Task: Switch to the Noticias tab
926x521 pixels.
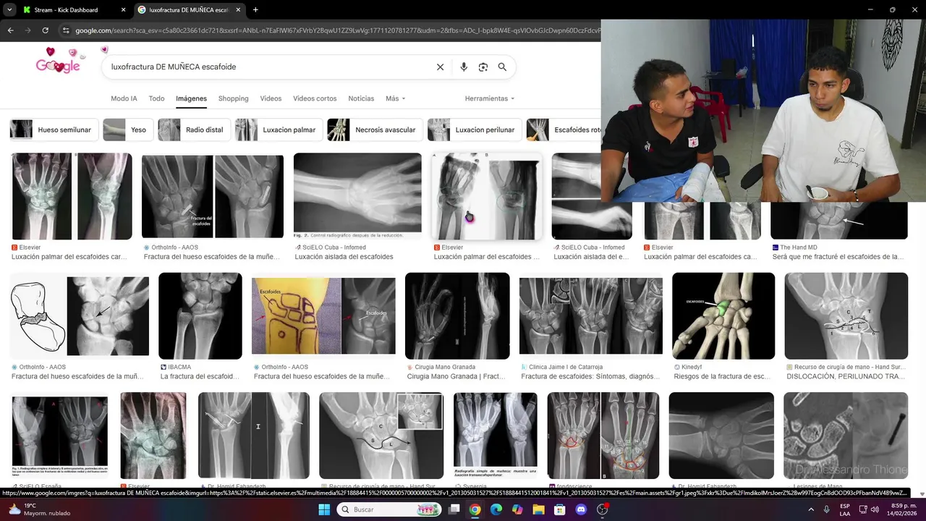Action: tap(361, 98)
